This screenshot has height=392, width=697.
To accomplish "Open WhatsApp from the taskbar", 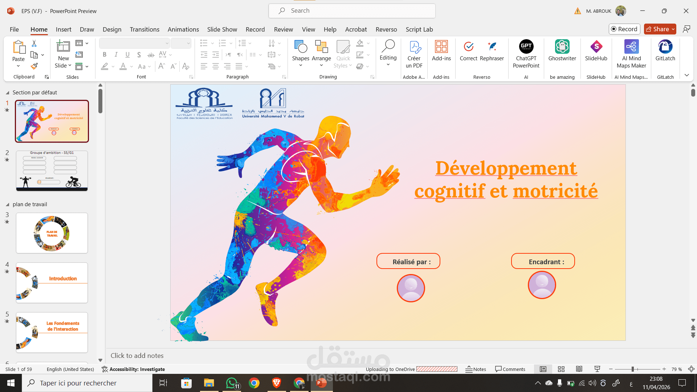I will point(232,383).
